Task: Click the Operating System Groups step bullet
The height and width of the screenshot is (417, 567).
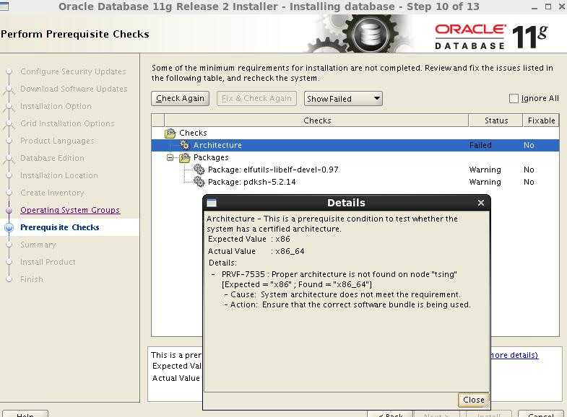Action: [x=9, y=210]
